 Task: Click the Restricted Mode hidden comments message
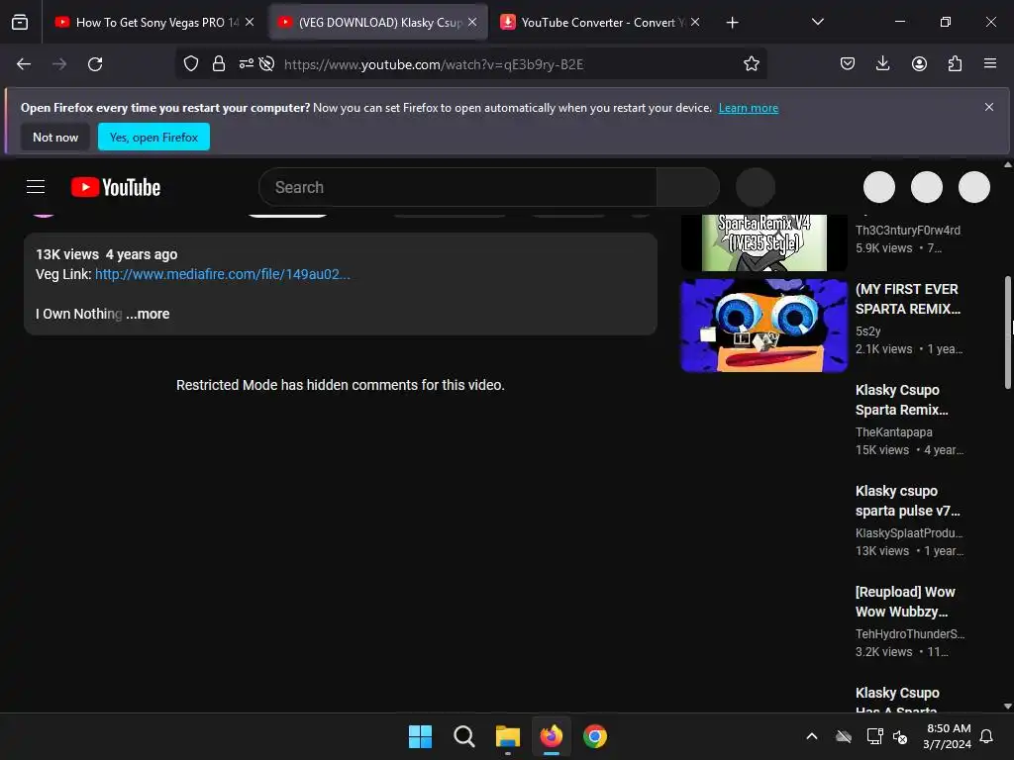coord(341,385)
